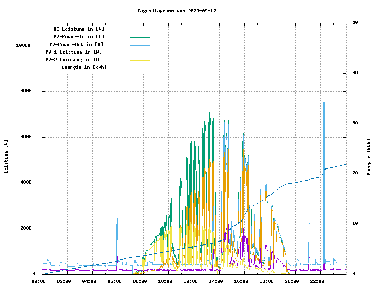Click the PV-Power-In legend label

click(79, 37)
